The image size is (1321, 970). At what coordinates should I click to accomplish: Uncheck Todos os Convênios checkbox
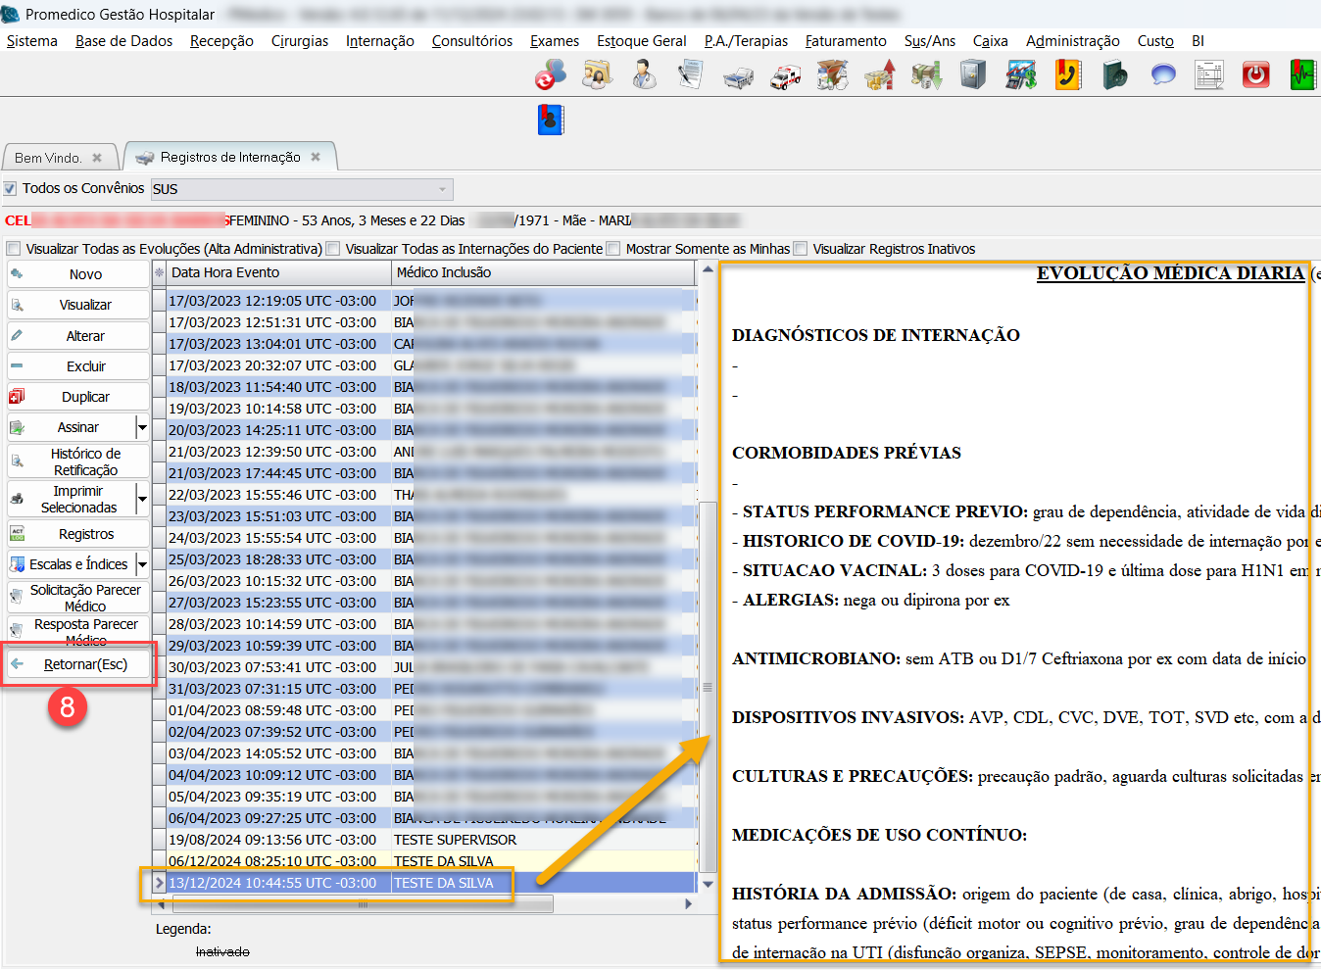(x=10, y=188)
